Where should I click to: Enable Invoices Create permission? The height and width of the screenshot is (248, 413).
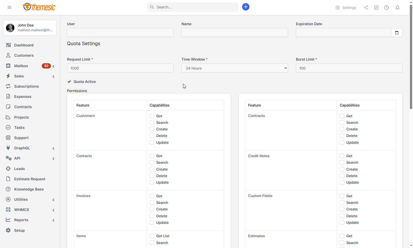click(152, 209)
